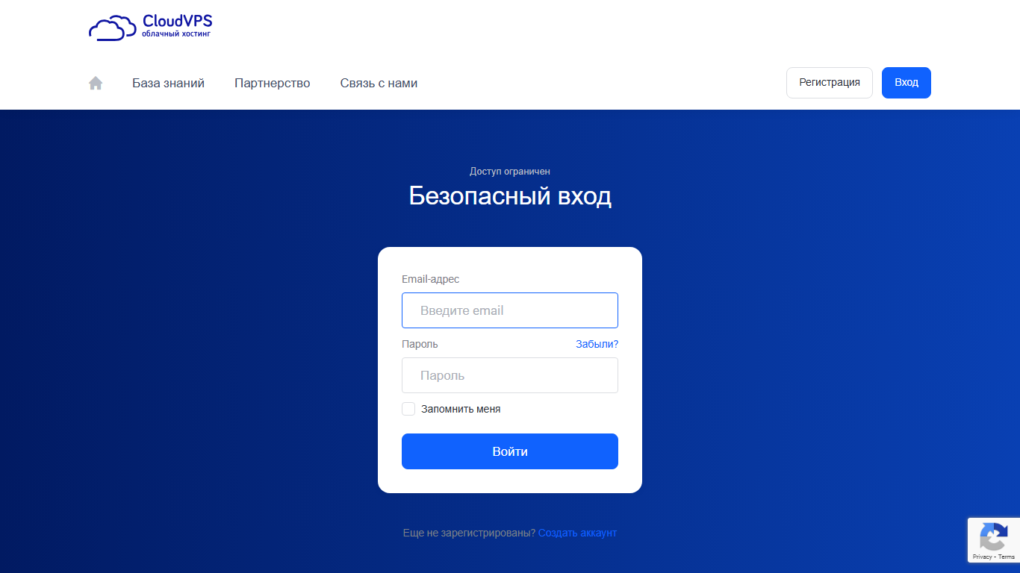The width and height of the screenshot is (1020, 573).
Task: Click the Email-адрес field label
Action: (431, 279)
